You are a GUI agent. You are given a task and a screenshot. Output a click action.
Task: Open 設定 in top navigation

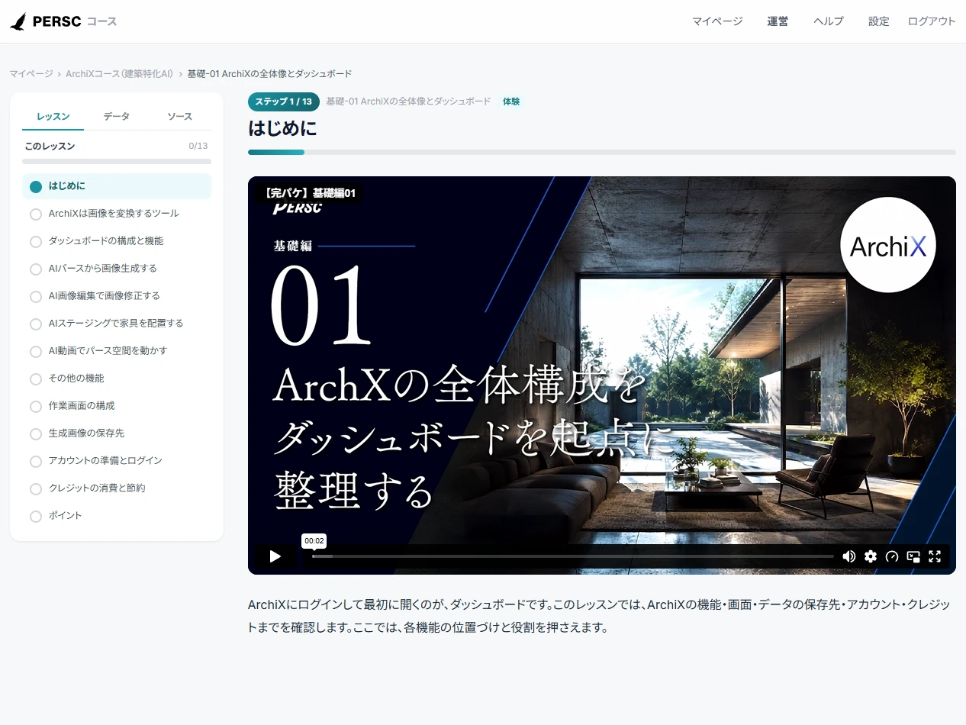(879, 21)
